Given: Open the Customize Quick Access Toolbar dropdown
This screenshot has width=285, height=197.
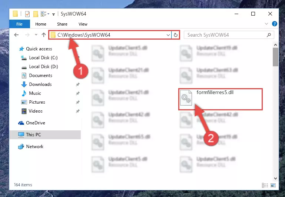Looking at the screenshot, I should click(x=53, y=14).
